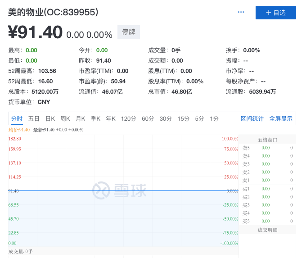Click the 总股本 value 5120.00万
The image size is (306, 258).
[x=45, y=91]
